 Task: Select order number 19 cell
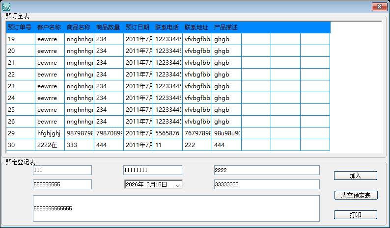tap(20, 39)
